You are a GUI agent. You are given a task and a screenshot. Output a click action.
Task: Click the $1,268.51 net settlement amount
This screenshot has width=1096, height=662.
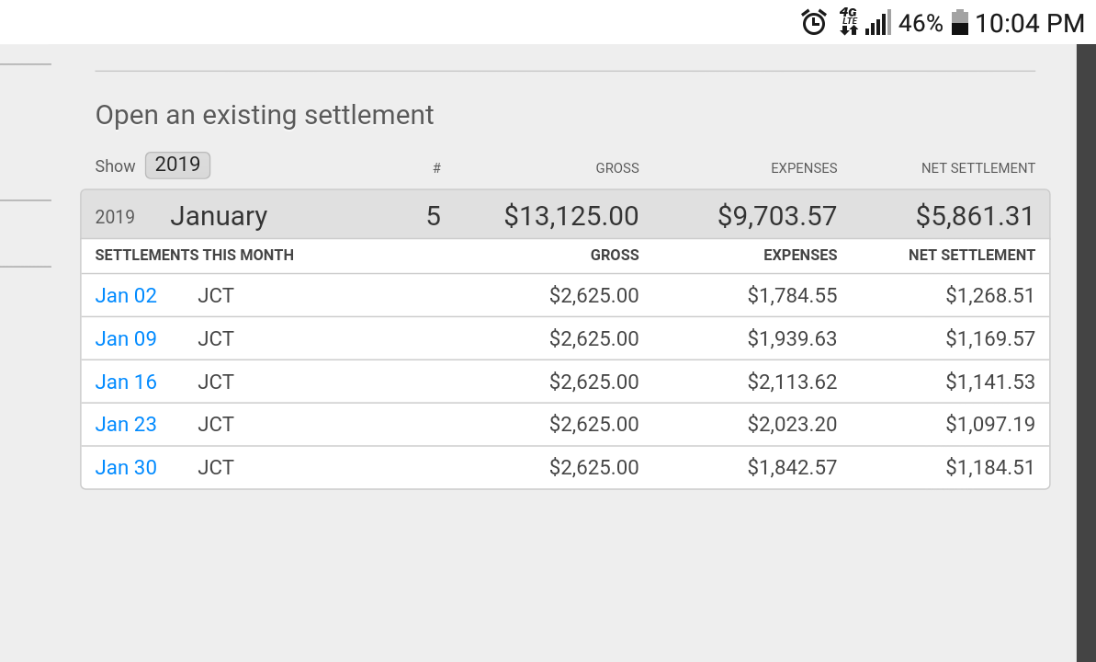pos(989,295)
